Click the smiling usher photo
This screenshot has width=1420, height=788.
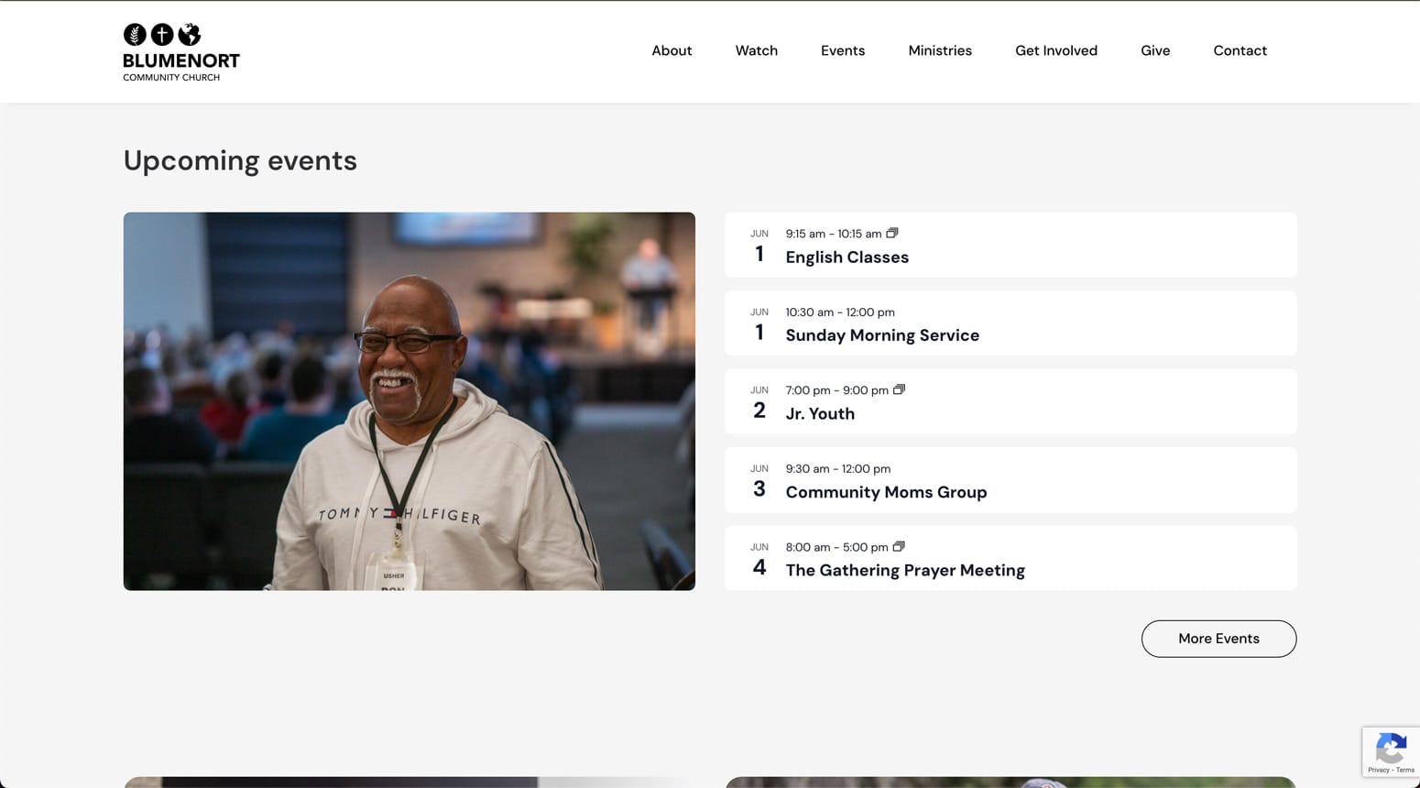click(410, 401)
